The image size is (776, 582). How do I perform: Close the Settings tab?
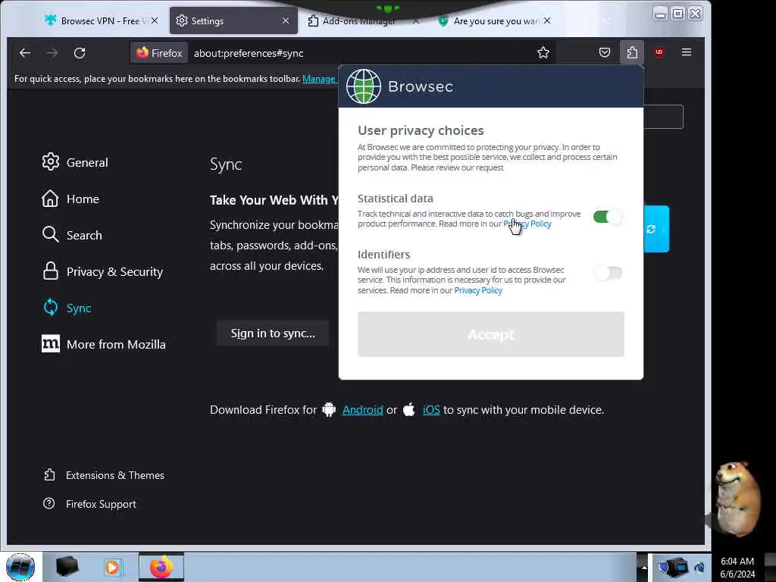[x=286, y=20]
